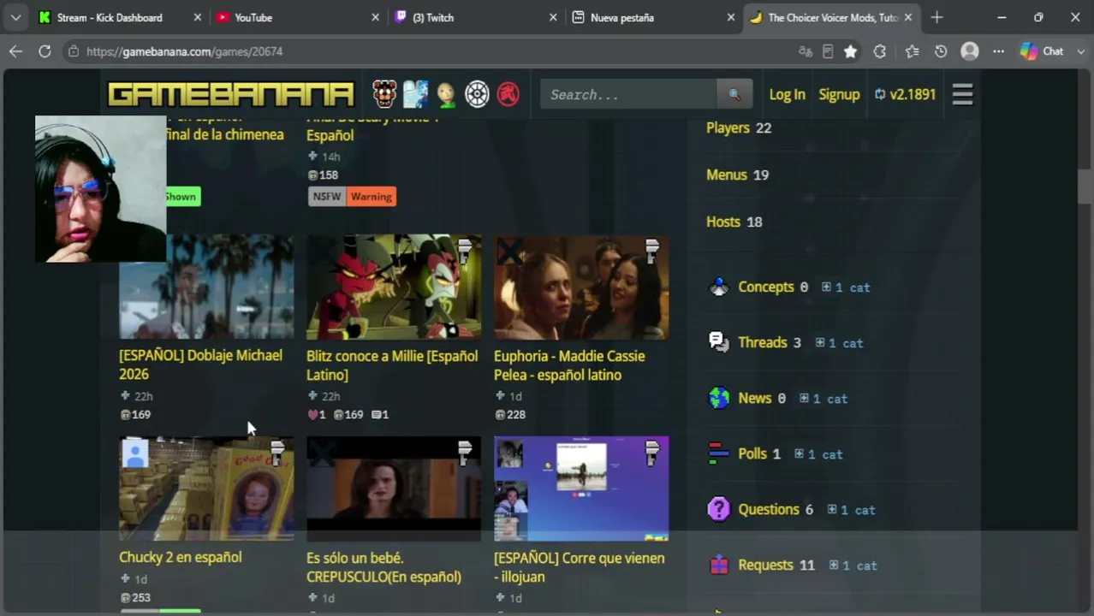Open [ESPAÑOL] Doblaje Michael 2026 title
Viewport: 1094px width, 616px height.
pyautogui.click(x=200, y=364)
